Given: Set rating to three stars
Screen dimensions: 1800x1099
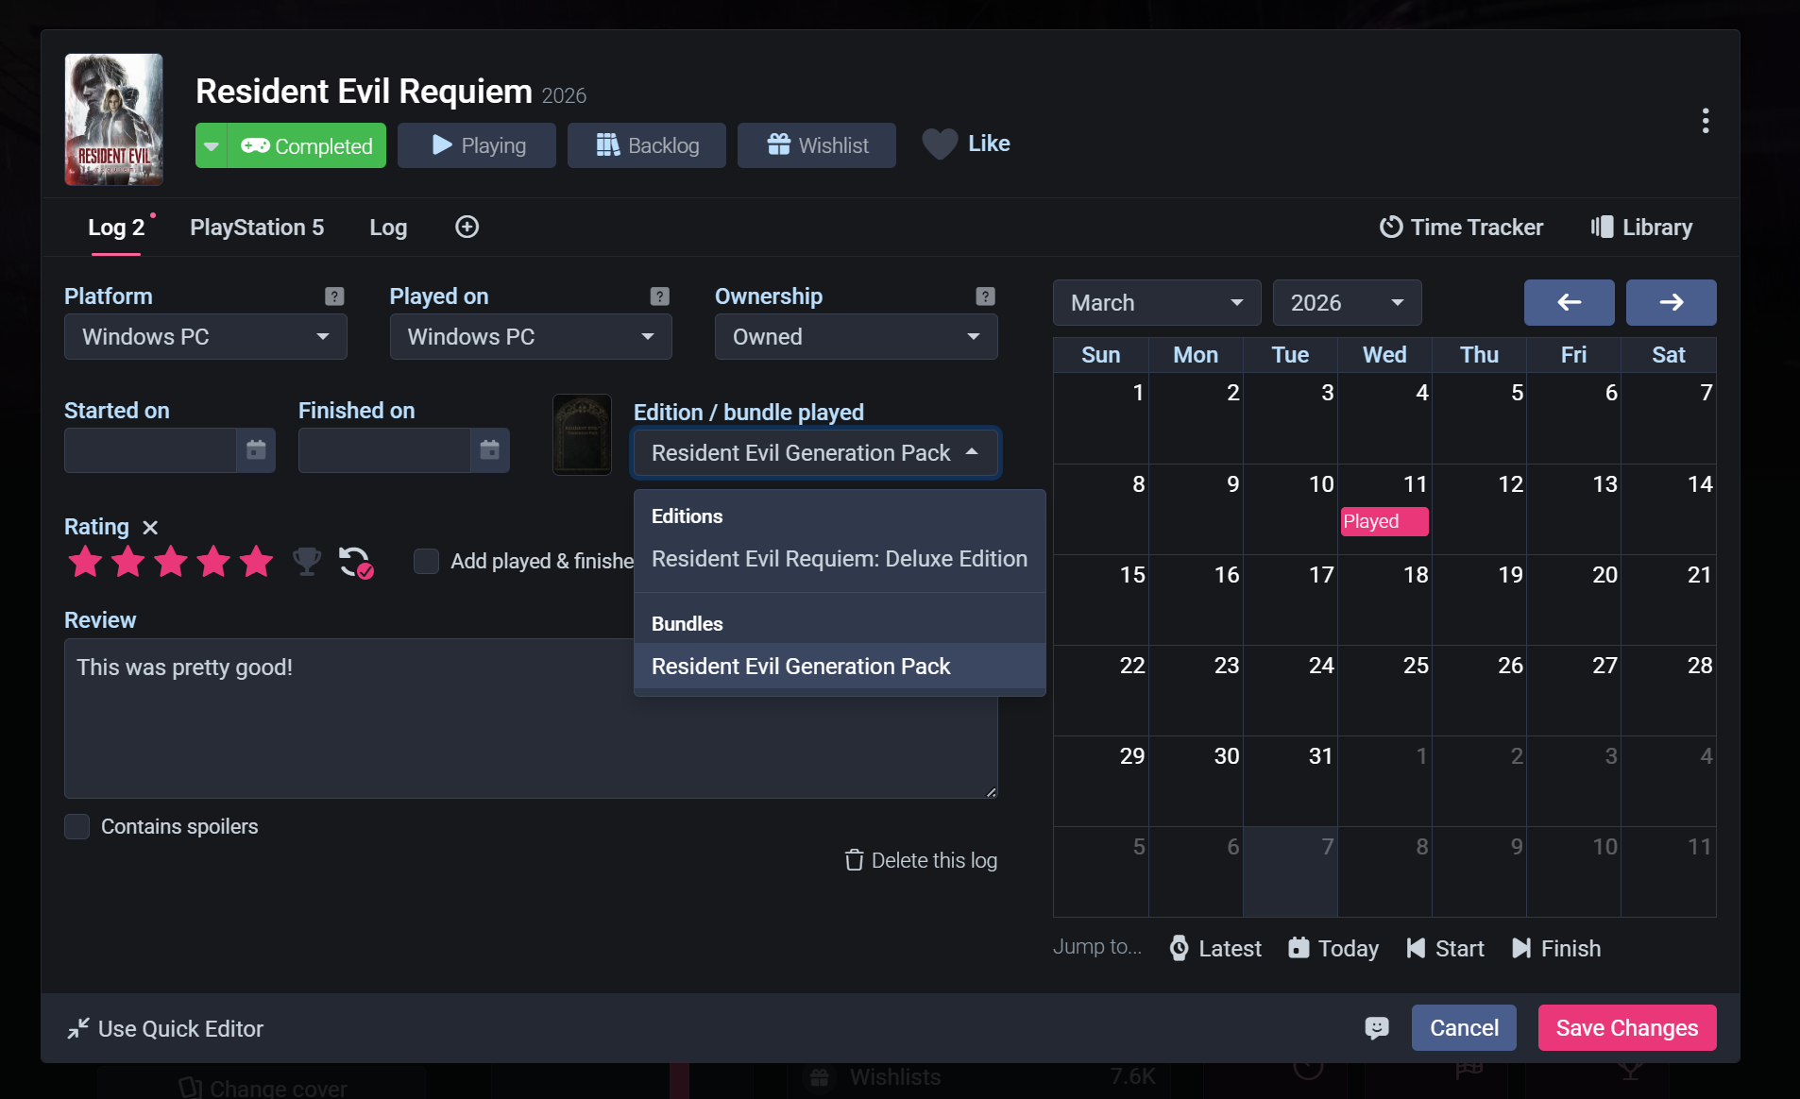Looking at the screenshot, I should 171,561.
